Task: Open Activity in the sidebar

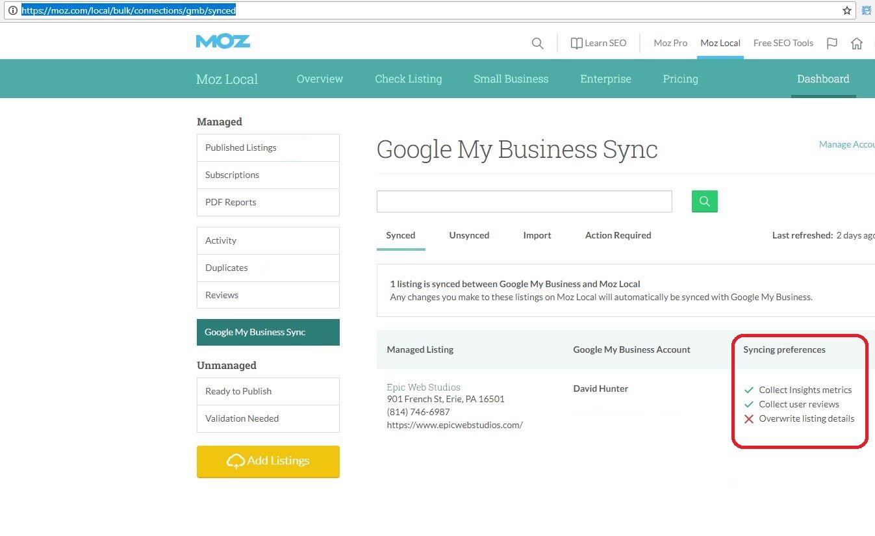Action: tap(268, 240)
